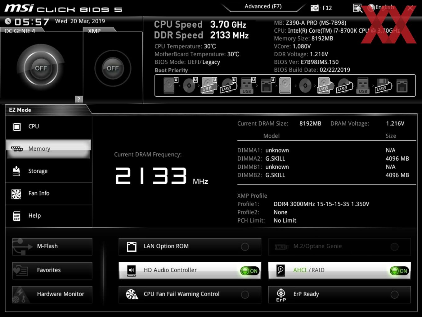Open the Storage section
This screenshot has width=422, height=317.
click(49, 171)
